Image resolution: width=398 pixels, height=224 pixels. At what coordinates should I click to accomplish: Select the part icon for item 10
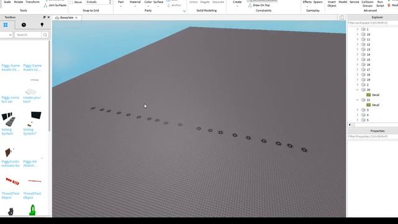click(363, 34)
